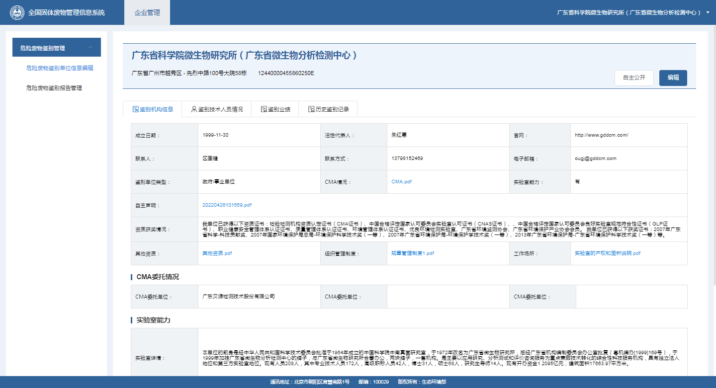The width and height of the screenshot is (716, 388).
Task: Select 危险废物鉴别单位信息编辑 in sidebar
Action: [60, 68]
